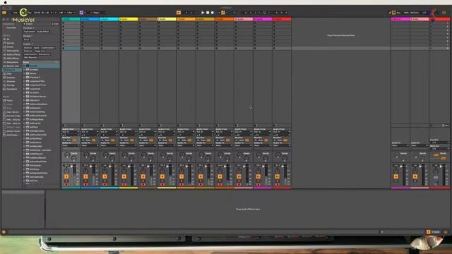The width and height of the screenshot is (452, 254).
Task: Toggle the orange Automation Arm button
Action: [223, 13]
